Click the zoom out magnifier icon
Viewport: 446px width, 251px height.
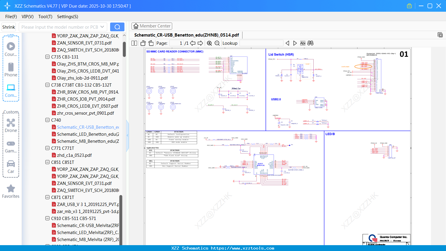click(x=217, y=43)
